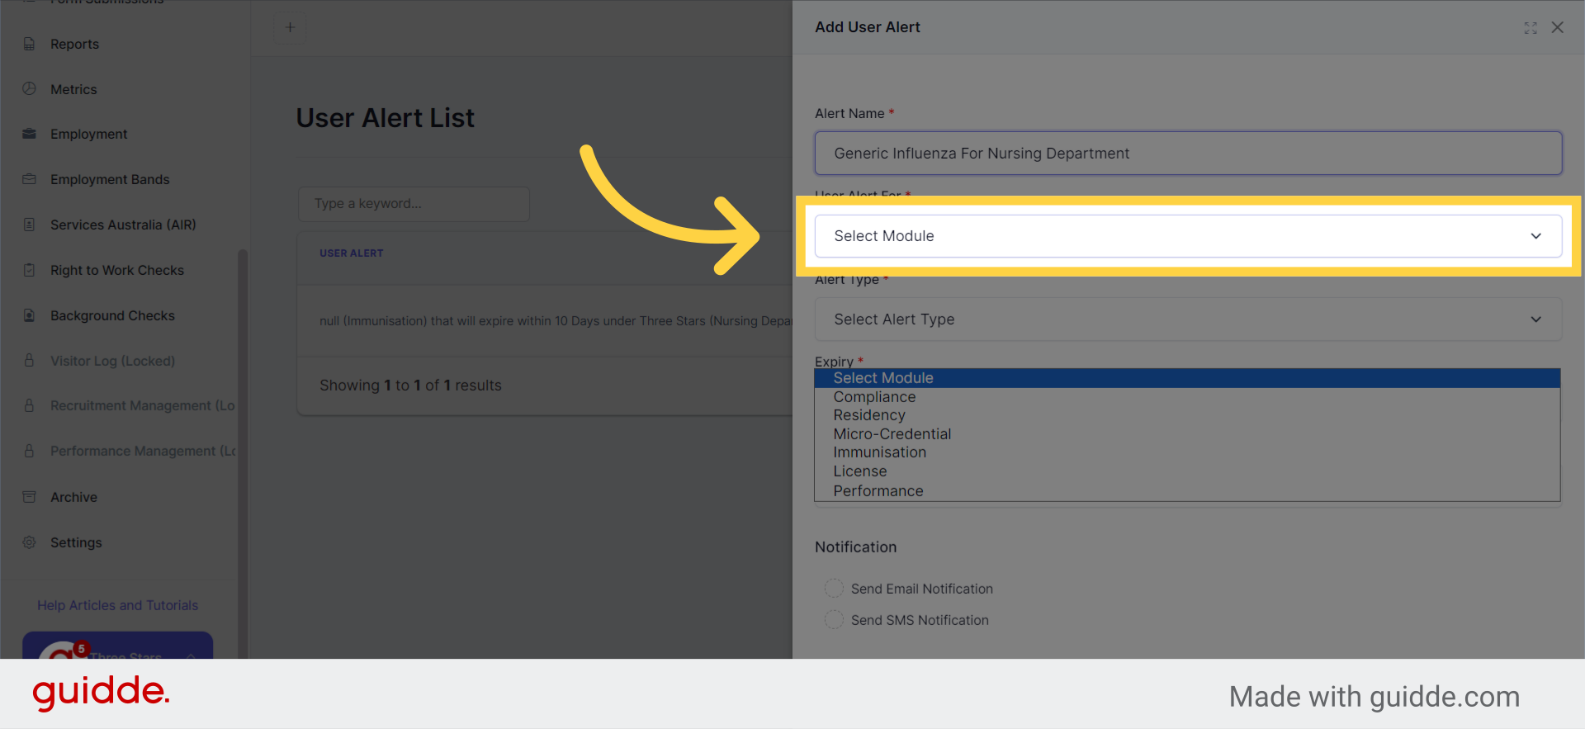Open the Metrics page
The image size is (1585, 729).
click(73, 89)
